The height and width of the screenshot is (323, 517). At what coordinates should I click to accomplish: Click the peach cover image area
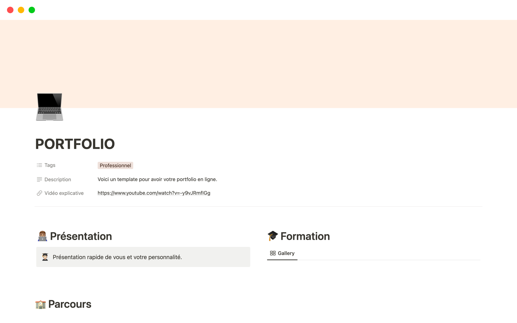258,54
